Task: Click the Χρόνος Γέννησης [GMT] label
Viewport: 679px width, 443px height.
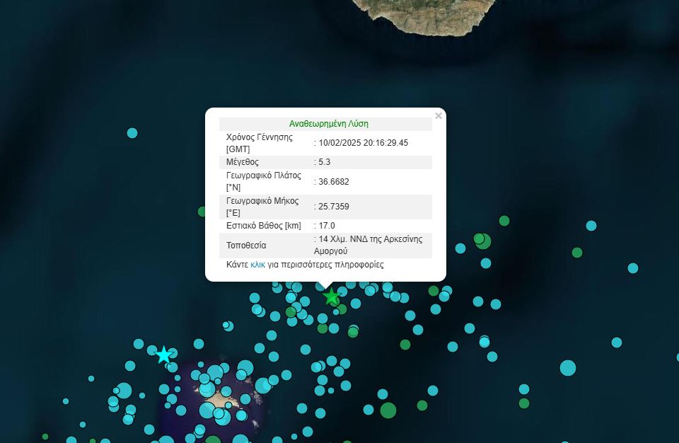Action: pos(260,143)
